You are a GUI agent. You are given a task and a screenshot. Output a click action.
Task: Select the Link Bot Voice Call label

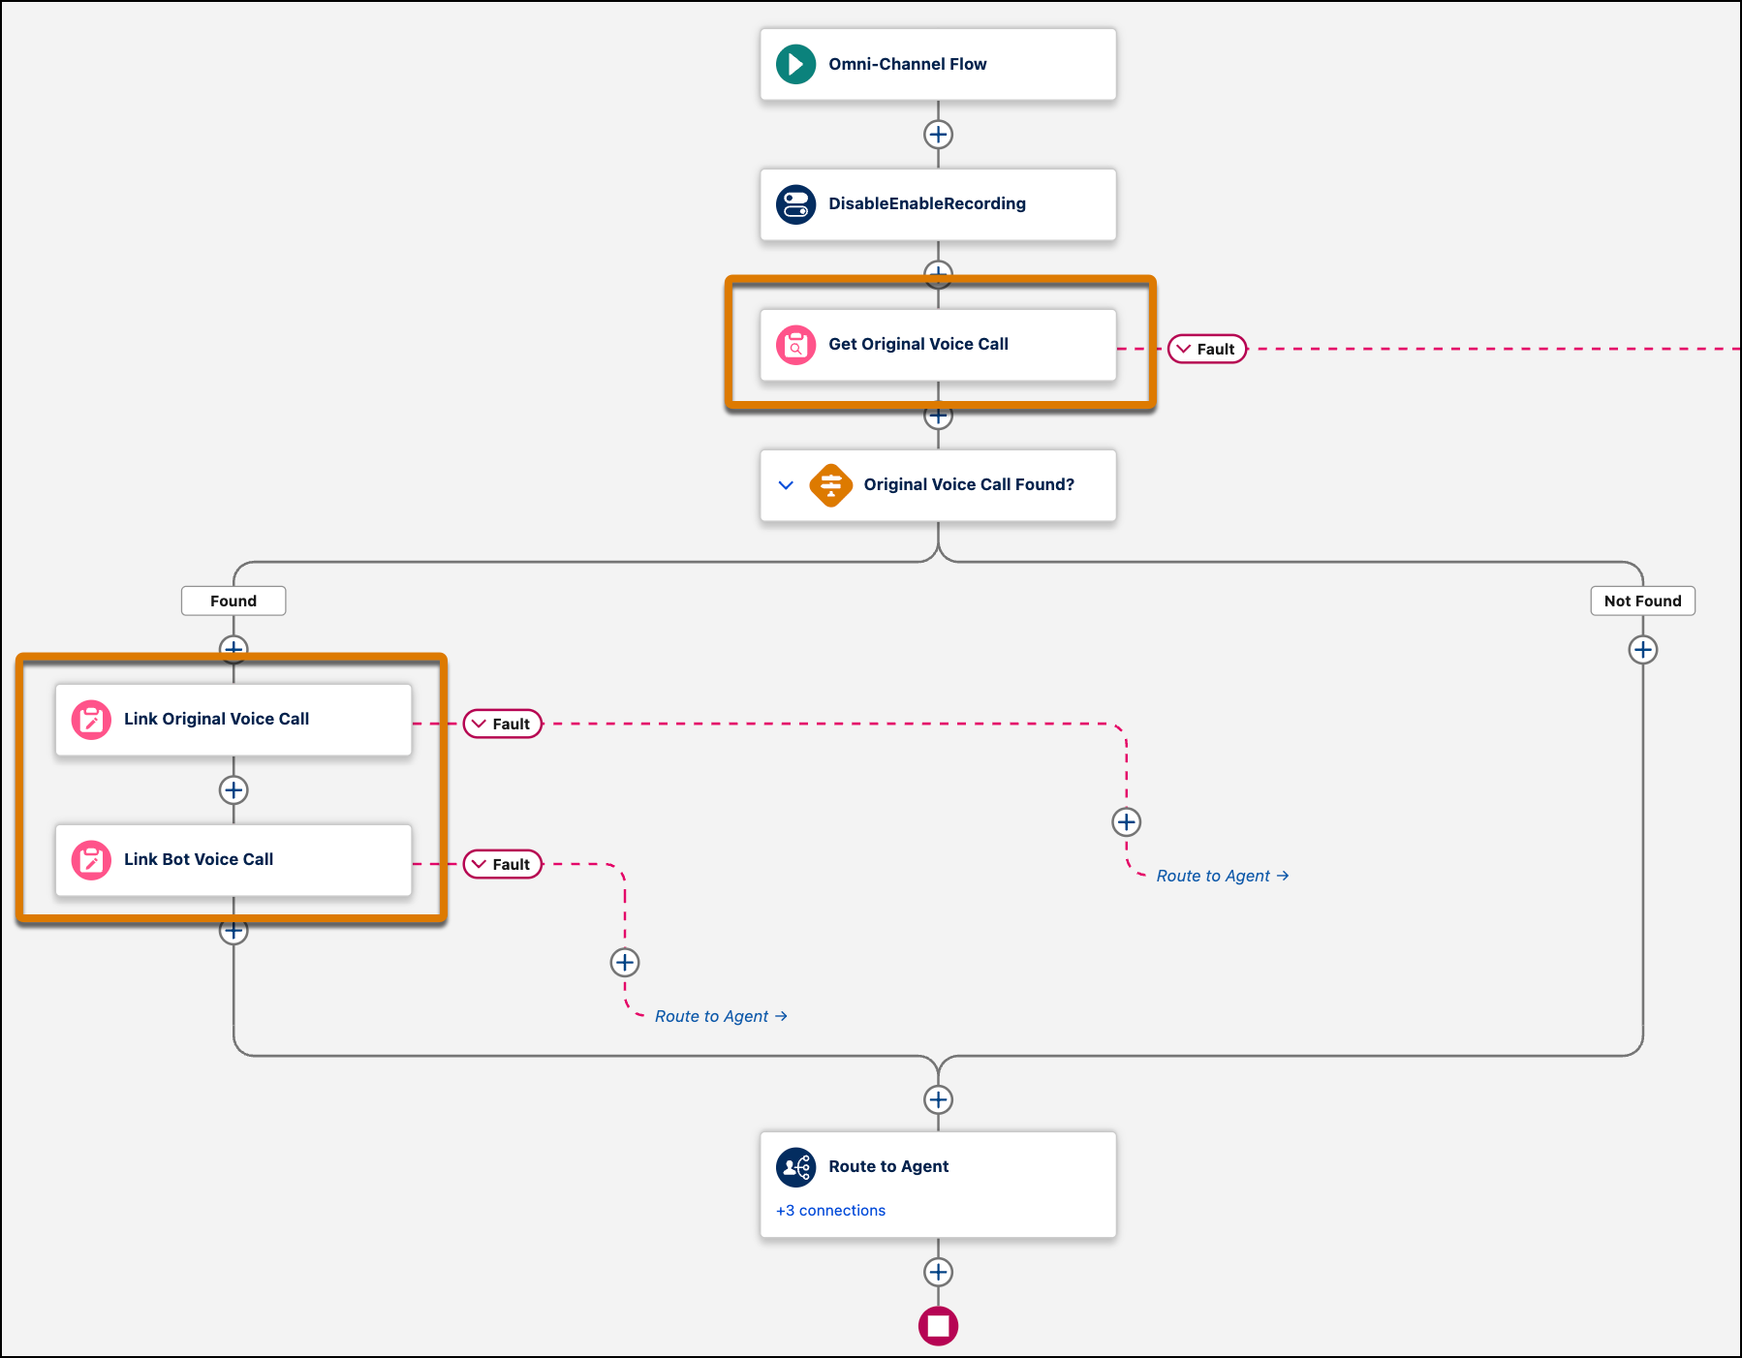point(199,859)
